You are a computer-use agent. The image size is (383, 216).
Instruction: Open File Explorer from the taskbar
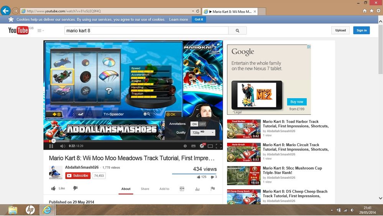[x=13, y=210]
